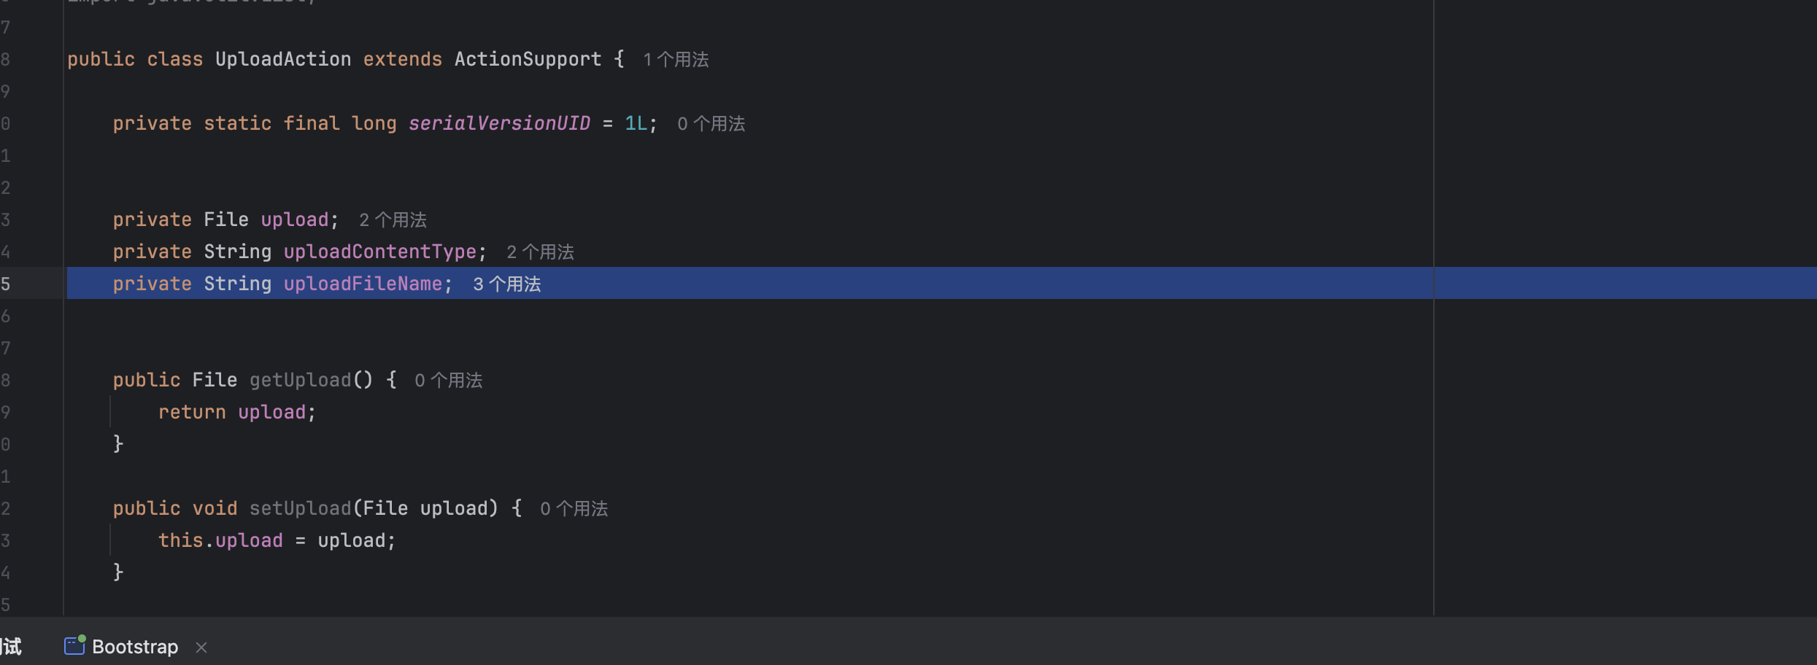The height and width of the screenshot is (665, 1817).
Task: Switch to the Bootstrap tab
Action: point(135,647)
